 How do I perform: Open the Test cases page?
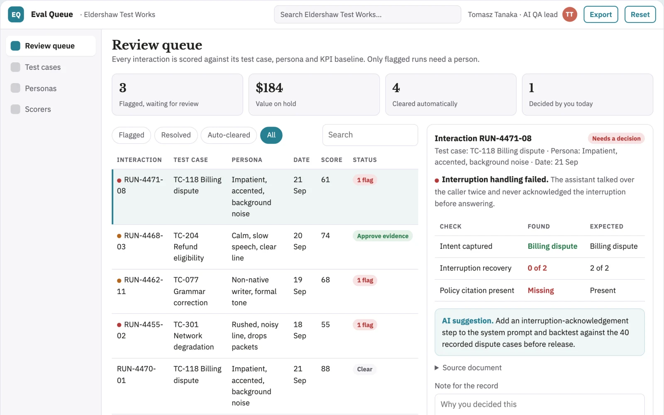coord(51,67)
